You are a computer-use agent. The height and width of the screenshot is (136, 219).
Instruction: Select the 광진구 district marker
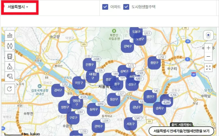(x=150, y=97)
